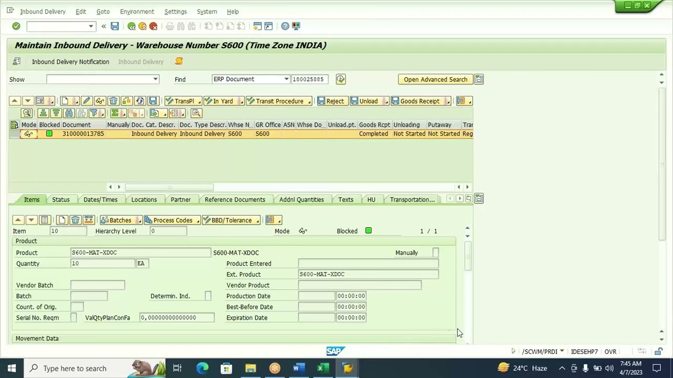Click the ERP document number input field
This screenshot has height=378, width=673.
[310, 79]
